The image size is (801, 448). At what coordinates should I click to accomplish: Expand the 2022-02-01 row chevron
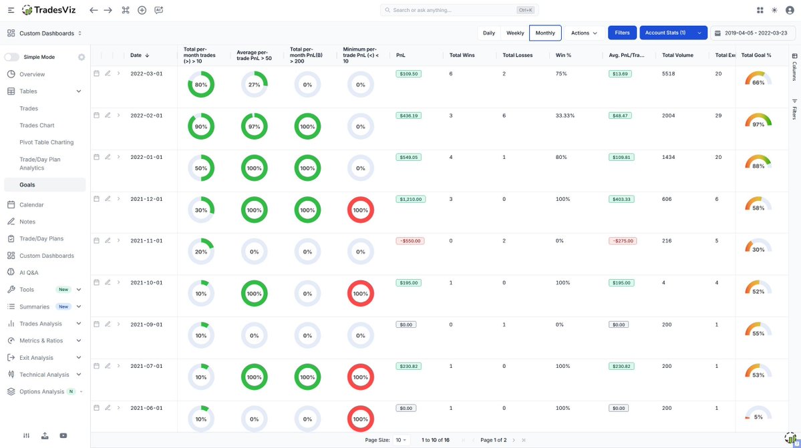click(118, 115)
